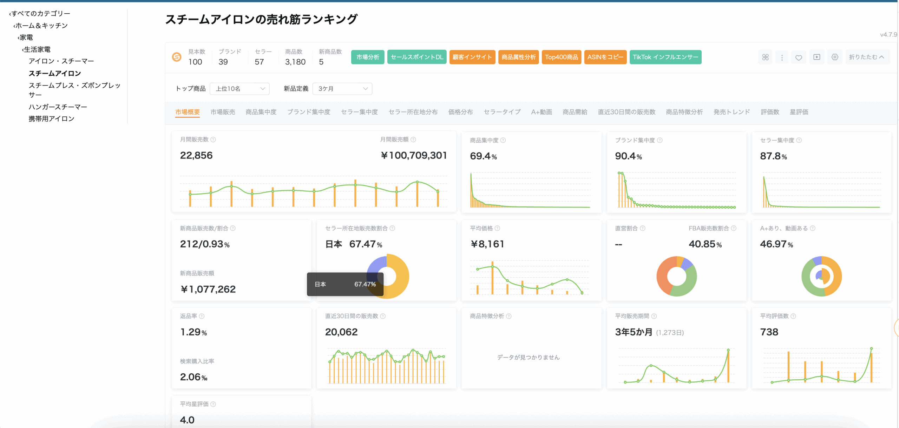Image resolution: width=899 pixels, height=428 pixels.
Task: Switch to the 価格分布 tab
Action: [x=460, y=112]
